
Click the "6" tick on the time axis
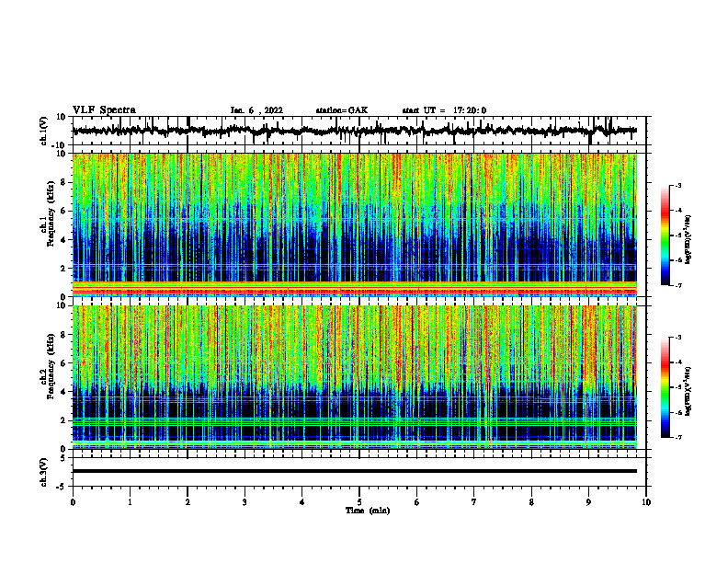(417, 502)
